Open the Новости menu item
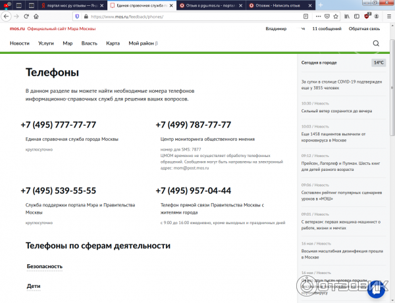This screenshot has width=395, height=303. pyautogui.click(x=20, y=43)
